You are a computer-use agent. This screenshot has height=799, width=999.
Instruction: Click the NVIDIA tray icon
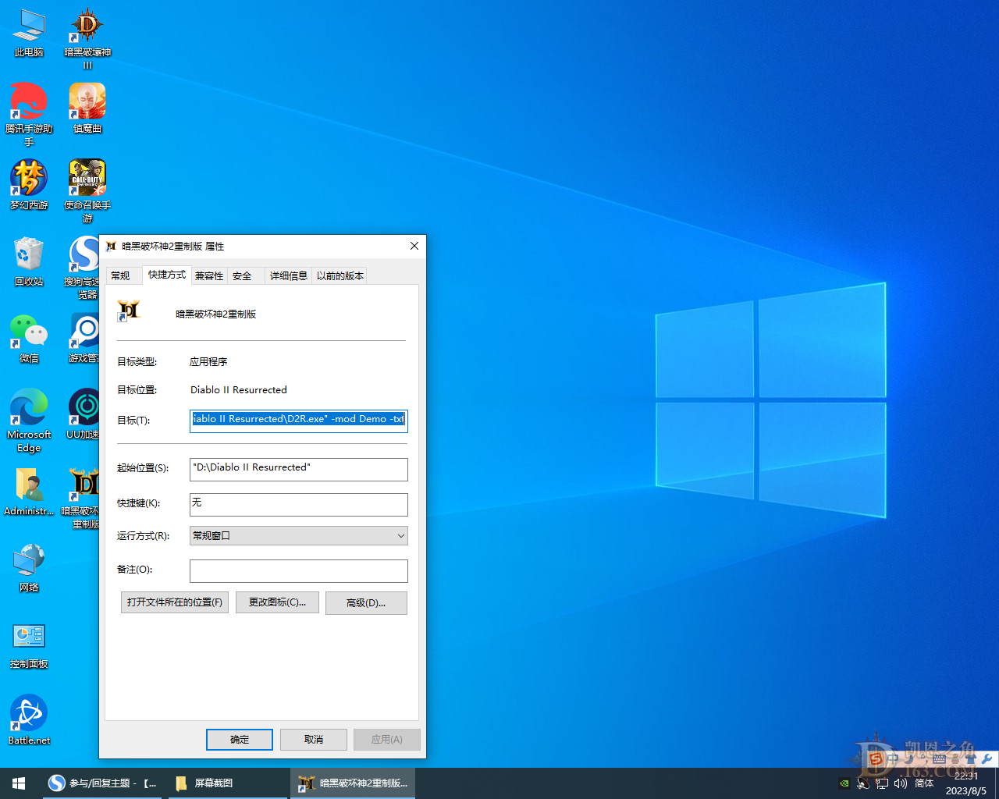844,783
